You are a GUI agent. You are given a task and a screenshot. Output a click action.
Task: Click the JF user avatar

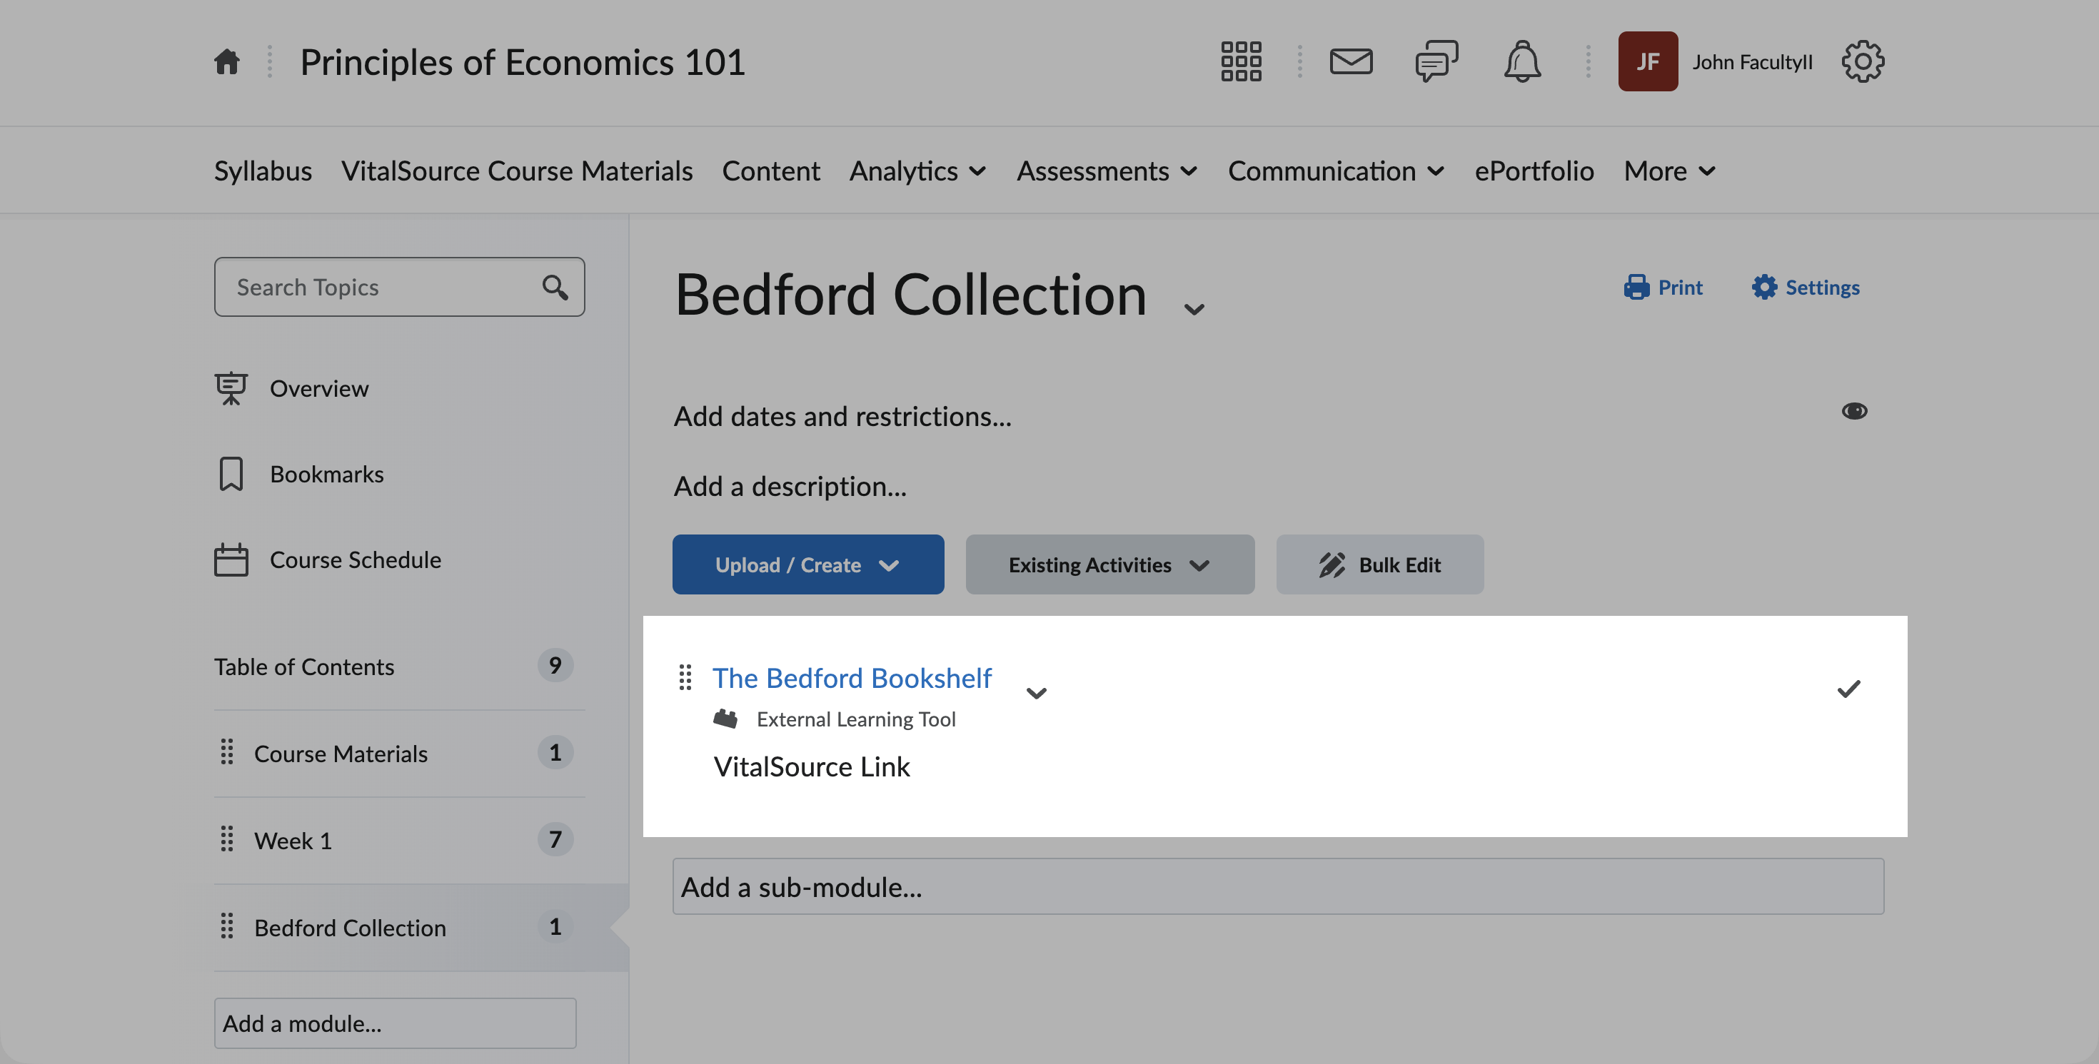coord(1648,62)
